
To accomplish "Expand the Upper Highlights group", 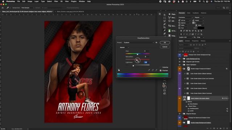I will click(x=182, y=65).
